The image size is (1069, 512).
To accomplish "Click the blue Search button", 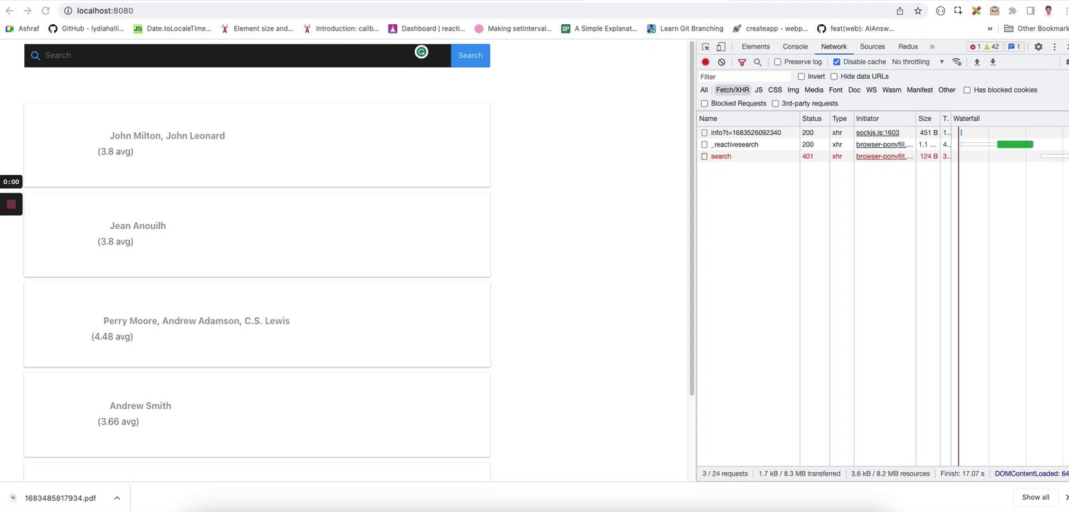I will point(470,55).
